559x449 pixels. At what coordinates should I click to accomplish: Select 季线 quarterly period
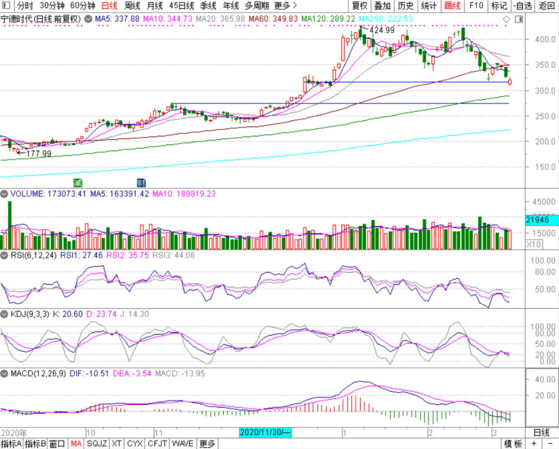[208, 6]
